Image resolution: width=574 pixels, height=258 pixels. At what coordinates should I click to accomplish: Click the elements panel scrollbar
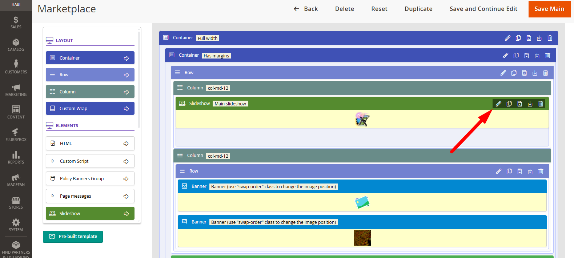(139, 80)
